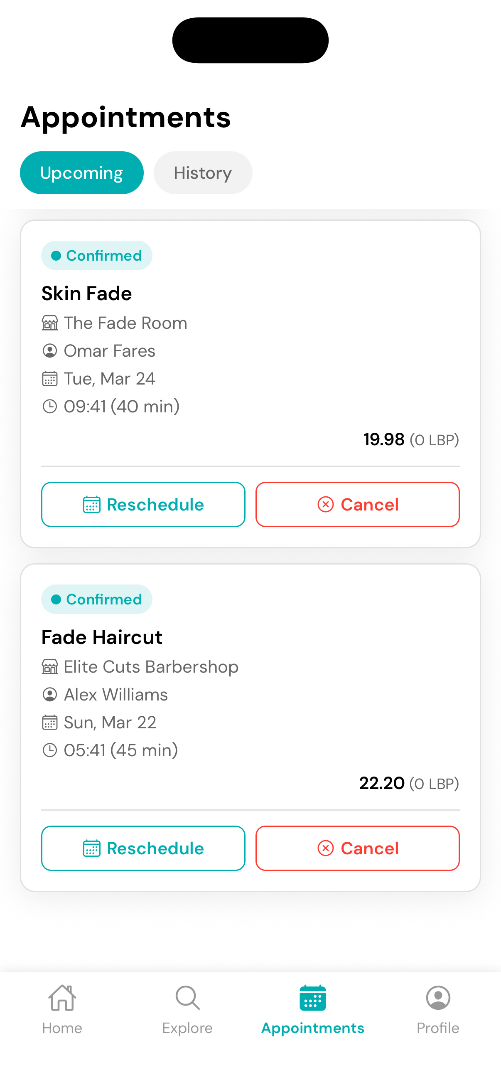Tap the 19.98 price on Skin Fade
This screenshot has height=1090, width=501.
click(384, 440)
